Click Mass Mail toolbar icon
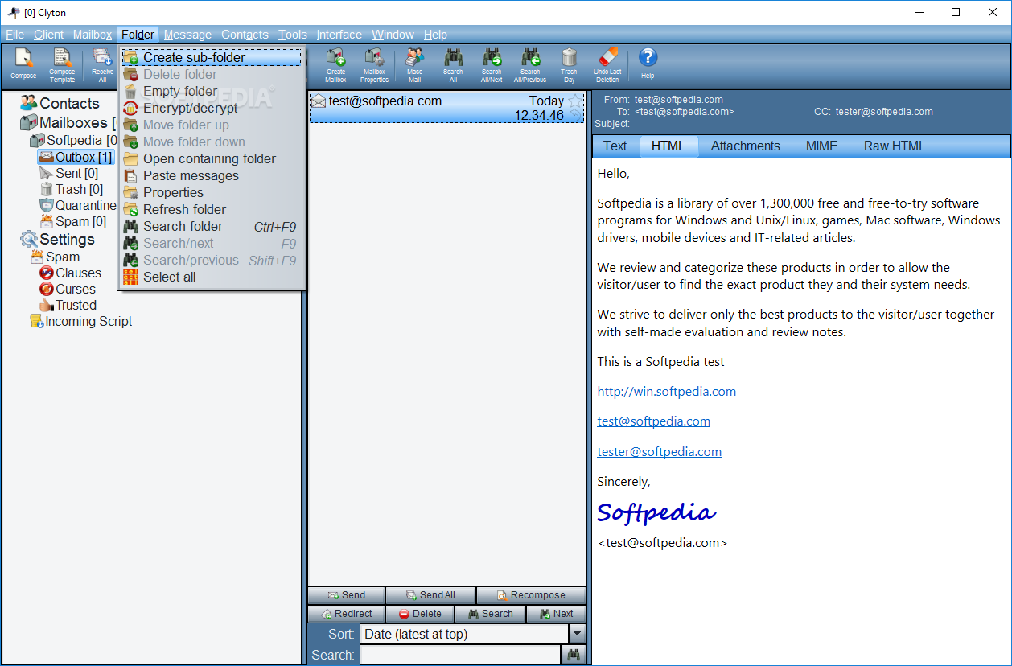The width and height of the screenshot is (1012, 666). tap(414, 64)
